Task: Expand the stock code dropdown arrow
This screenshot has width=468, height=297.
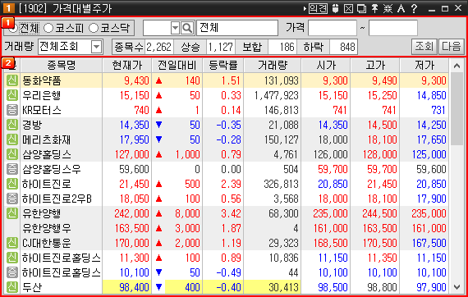Action: (x=176, y=29)
